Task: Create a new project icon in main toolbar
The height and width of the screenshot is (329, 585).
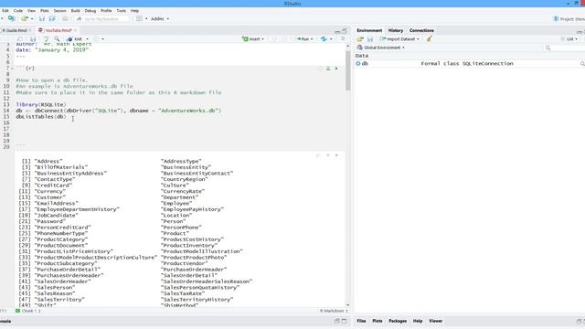Action: coord(12,18)
